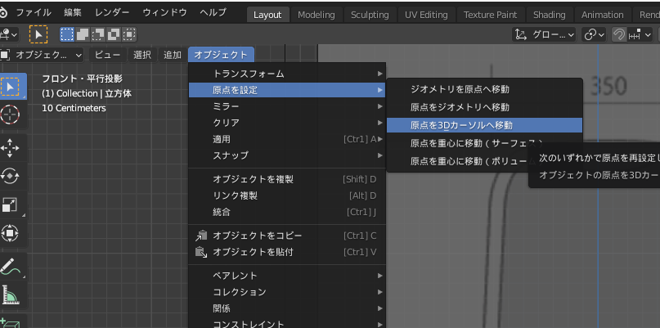The width and height of the screenshot is (660, 328).
Task: Select the Add Cube tool
Action: 10,322
